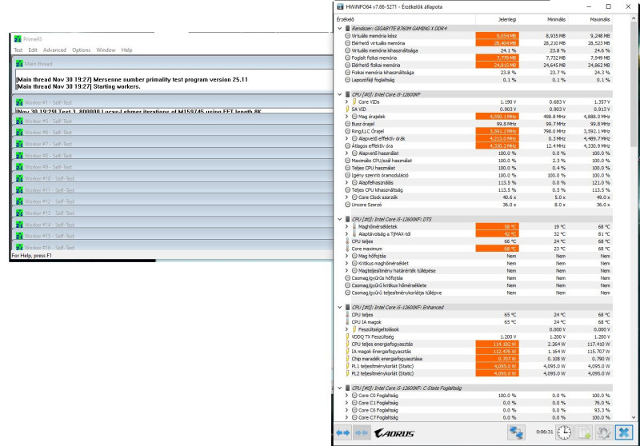Click the Jelenlegi column header
640x446 pixels.
click(x=497, y=19)
